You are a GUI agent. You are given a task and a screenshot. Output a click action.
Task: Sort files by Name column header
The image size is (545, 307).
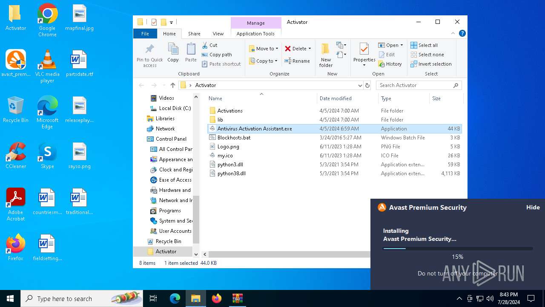pos(261,98)
